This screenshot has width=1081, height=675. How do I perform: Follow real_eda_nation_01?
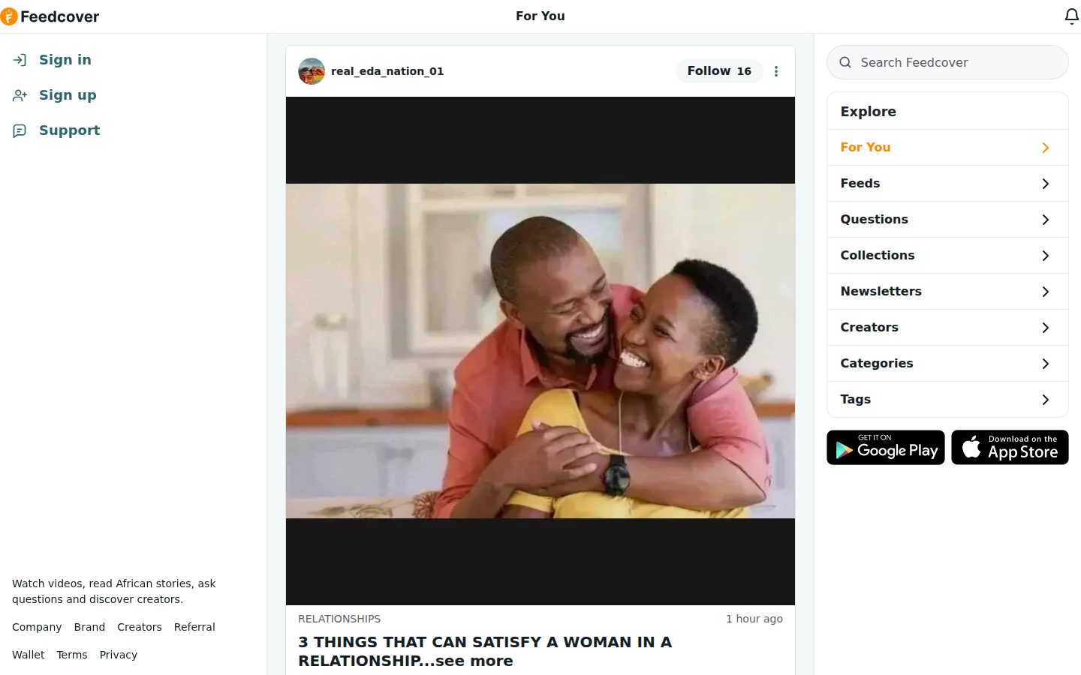[x=719, y=71]
